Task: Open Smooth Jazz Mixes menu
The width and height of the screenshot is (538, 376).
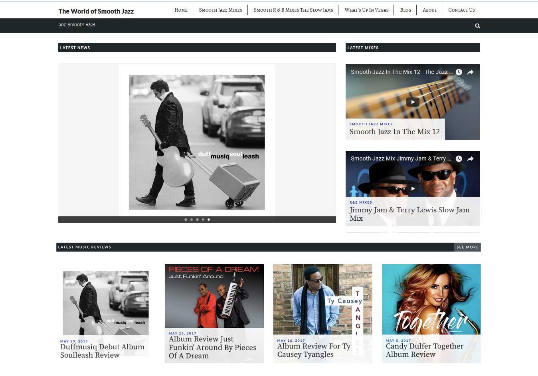Action: click(220, 10)
